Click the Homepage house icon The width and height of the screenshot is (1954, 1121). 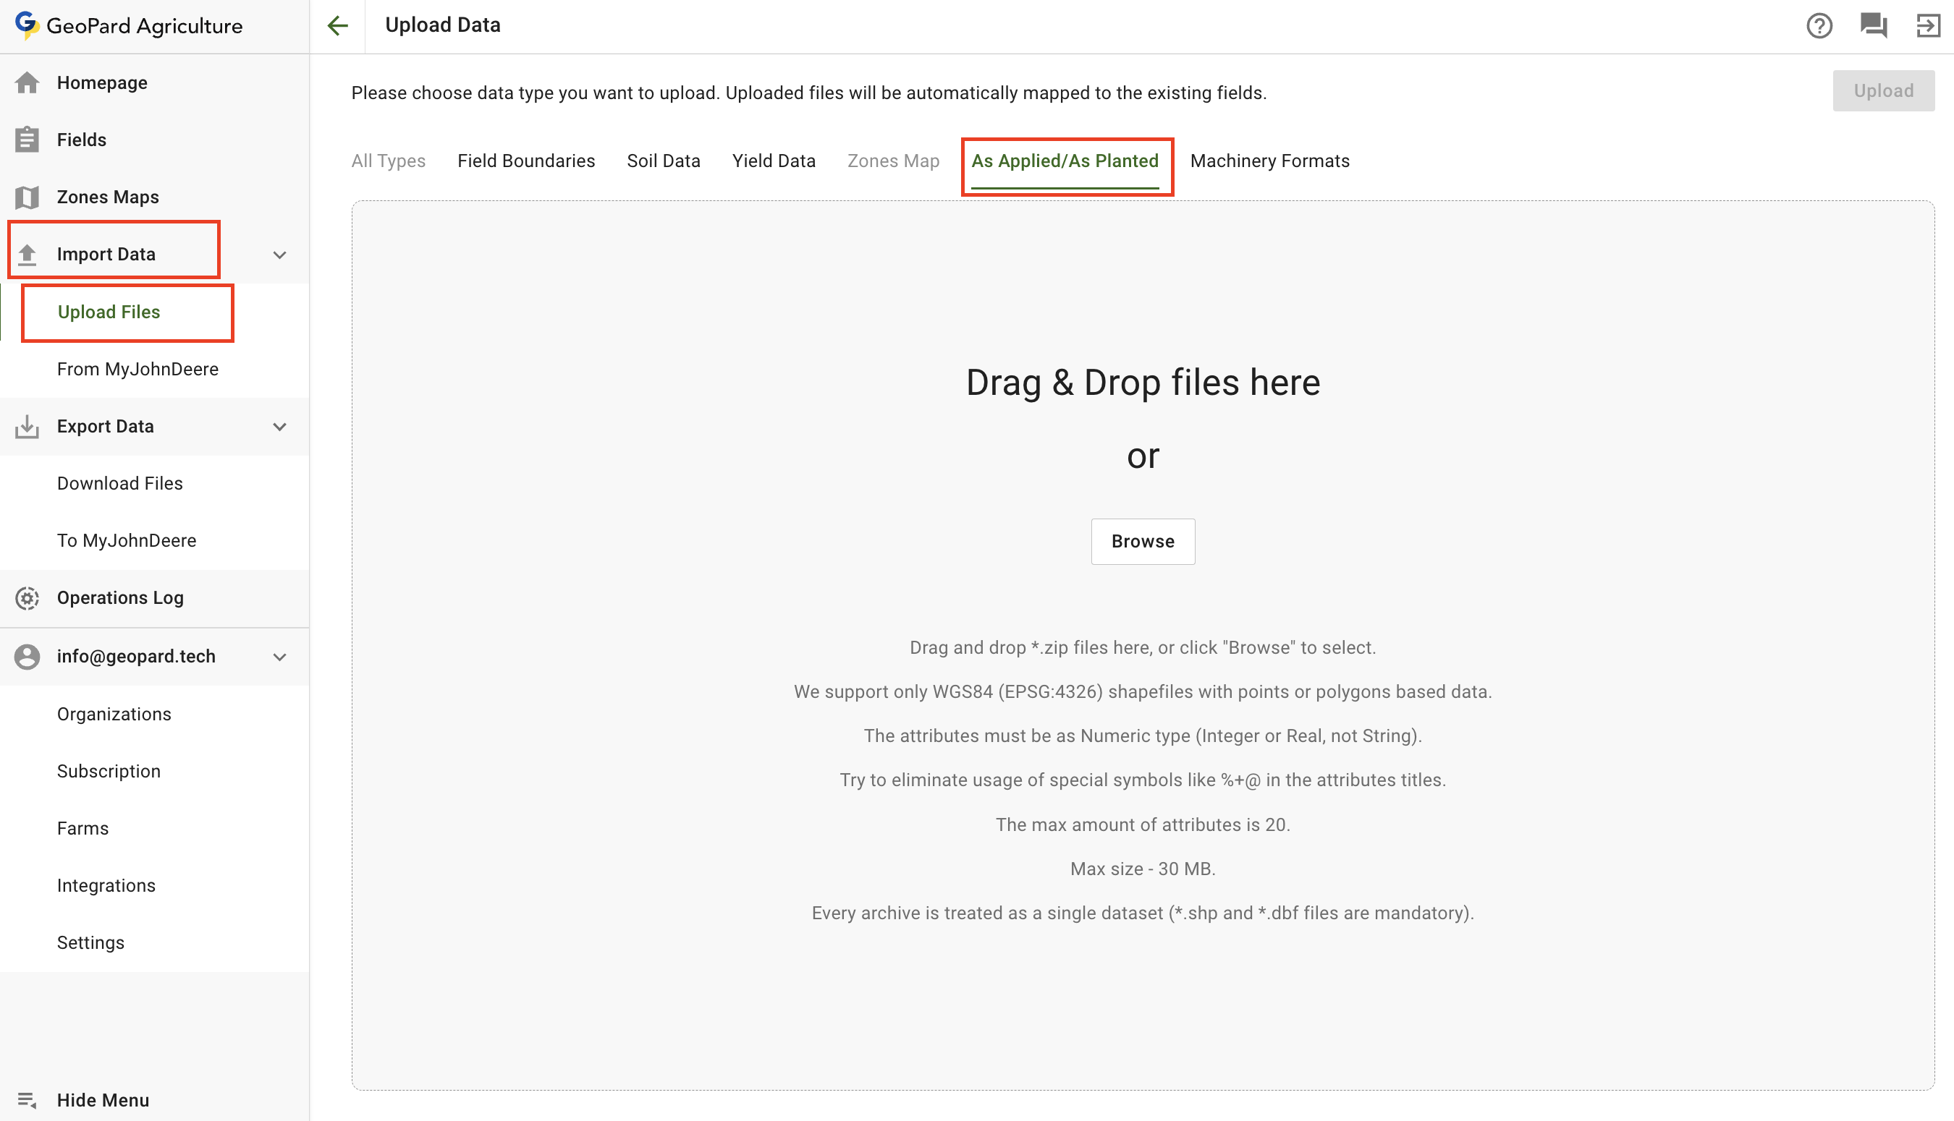click(x=28, y=82)
